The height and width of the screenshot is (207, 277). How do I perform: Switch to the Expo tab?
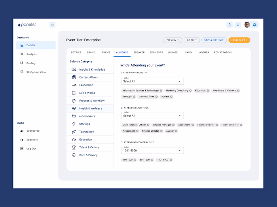click(x=188, y=52)
